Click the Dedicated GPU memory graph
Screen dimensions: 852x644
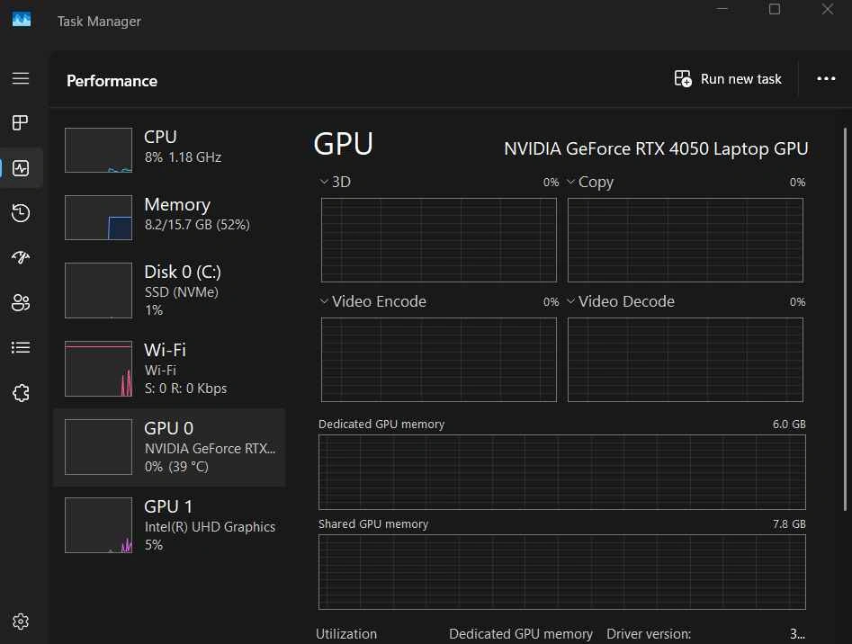point(561,472)
